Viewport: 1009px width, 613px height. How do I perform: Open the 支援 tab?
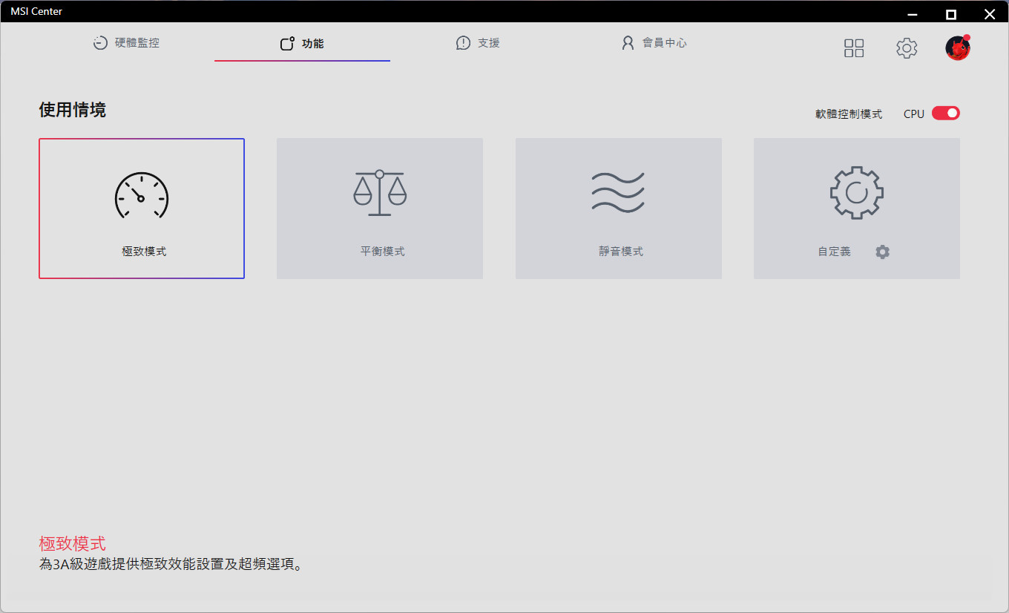point(488,43)
